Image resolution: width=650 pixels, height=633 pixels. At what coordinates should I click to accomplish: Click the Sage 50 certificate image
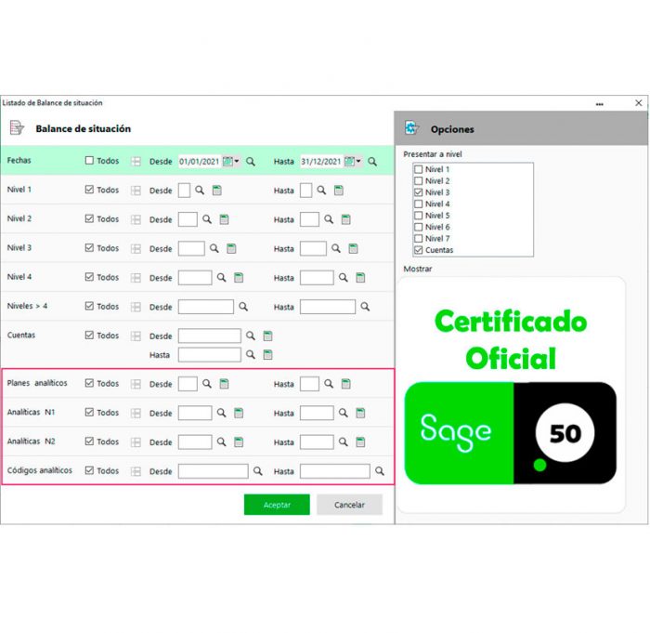click(x=511, y=394)
